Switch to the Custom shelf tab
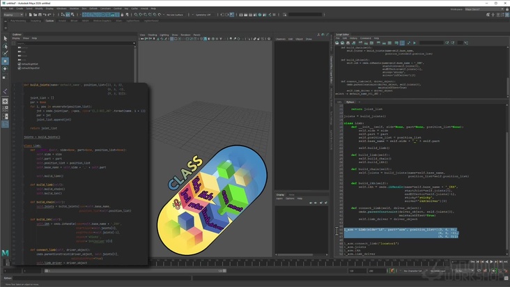This screenshot has width=510, height=287. tap(49, 21)
